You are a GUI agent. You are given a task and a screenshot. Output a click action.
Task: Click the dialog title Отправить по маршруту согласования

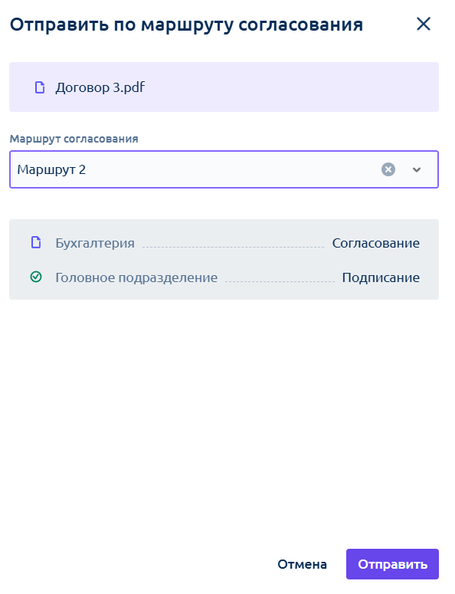186,25
